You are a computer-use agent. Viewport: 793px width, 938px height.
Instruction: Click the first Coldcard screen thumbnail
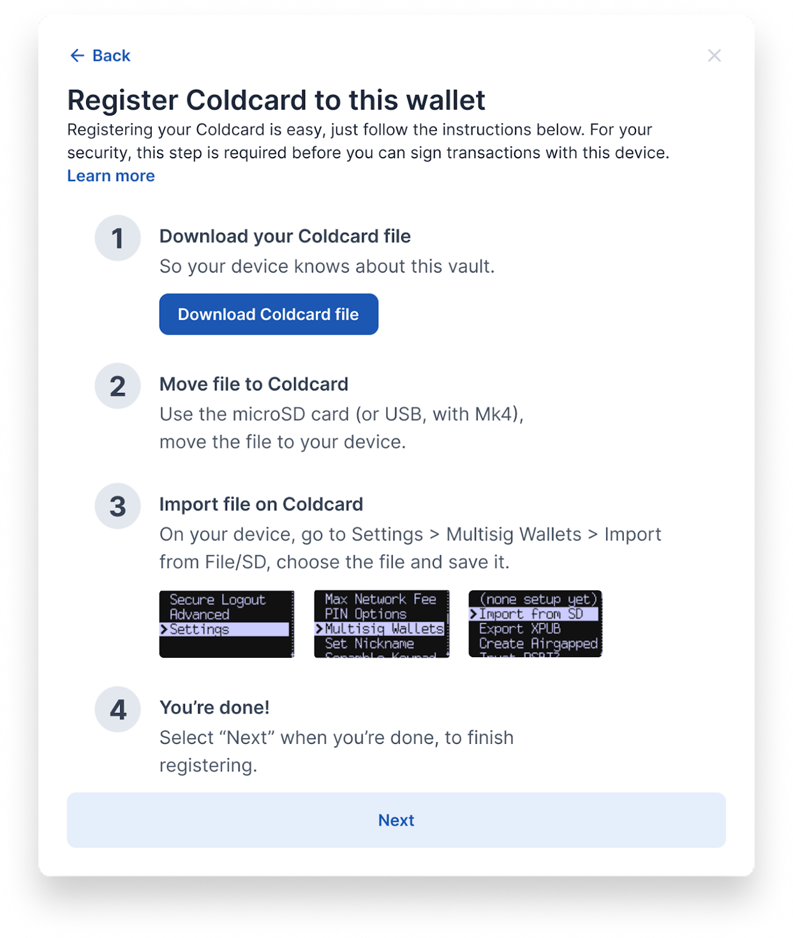point(226,625)
